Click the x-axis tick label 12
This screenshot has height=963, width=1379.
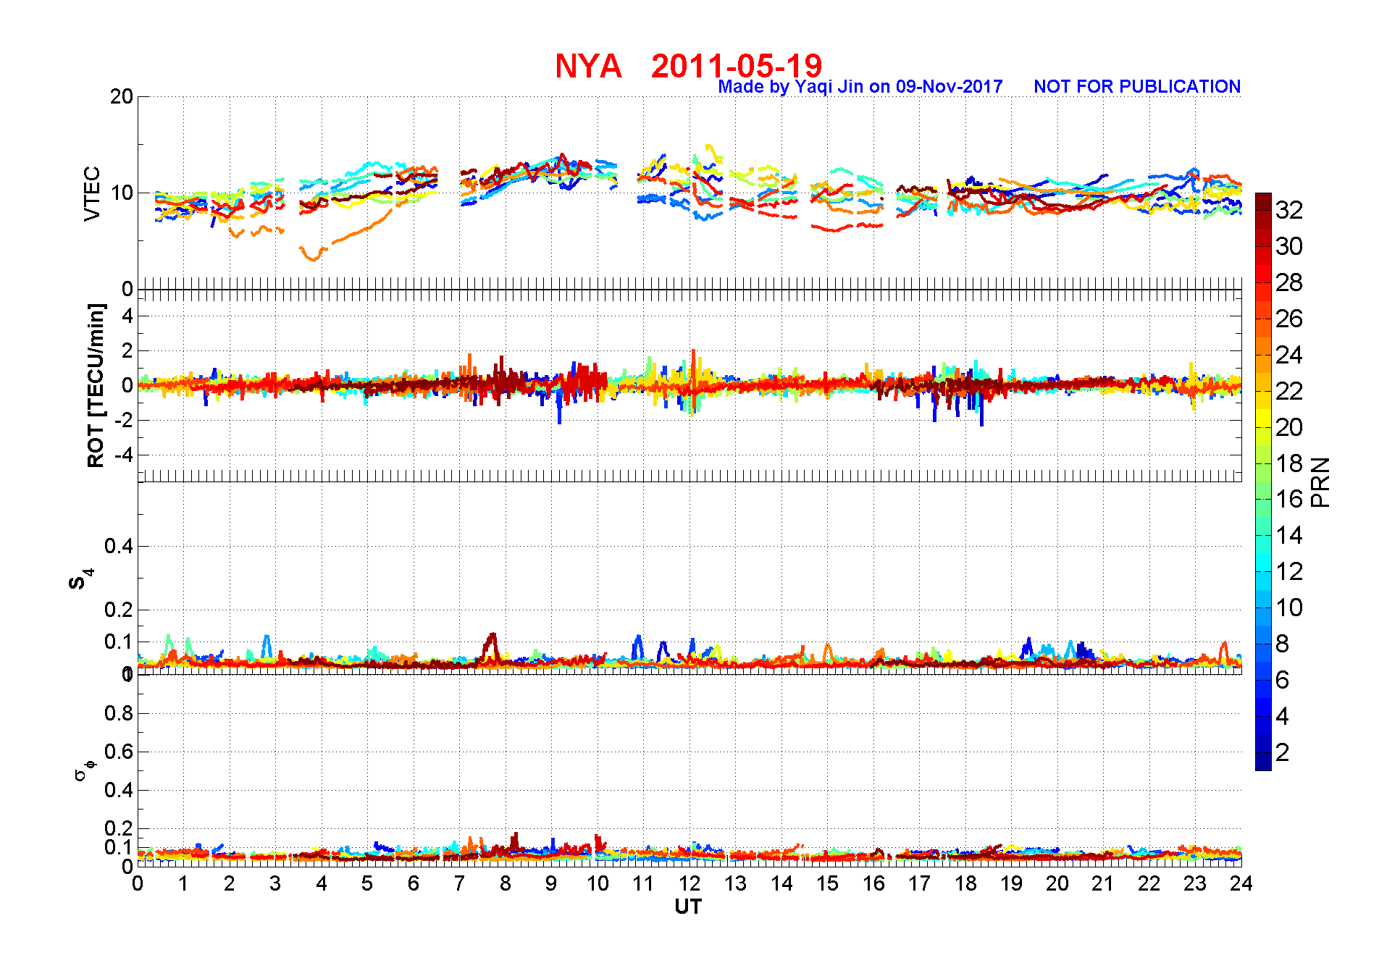point(689,883)
